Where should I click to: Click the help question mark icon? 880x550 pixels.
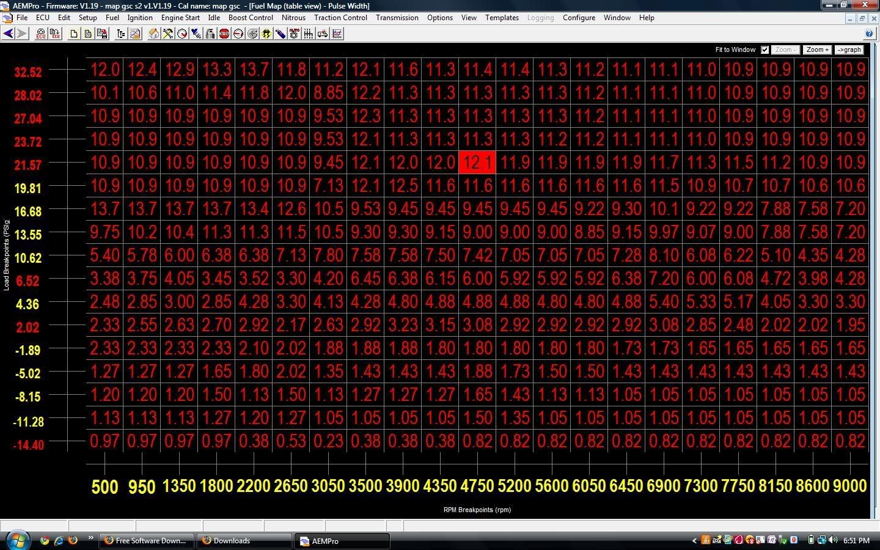[869, 34]
